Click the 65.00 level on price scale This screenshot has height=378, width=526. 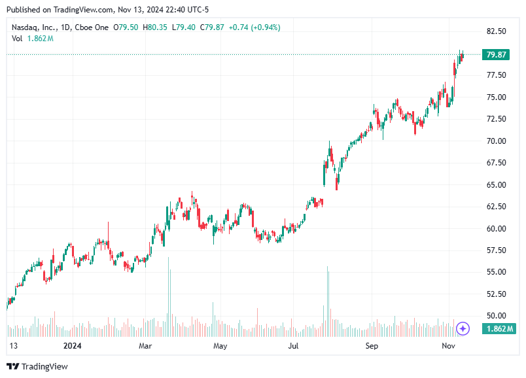pyautogui.click(x=495, y=184)
